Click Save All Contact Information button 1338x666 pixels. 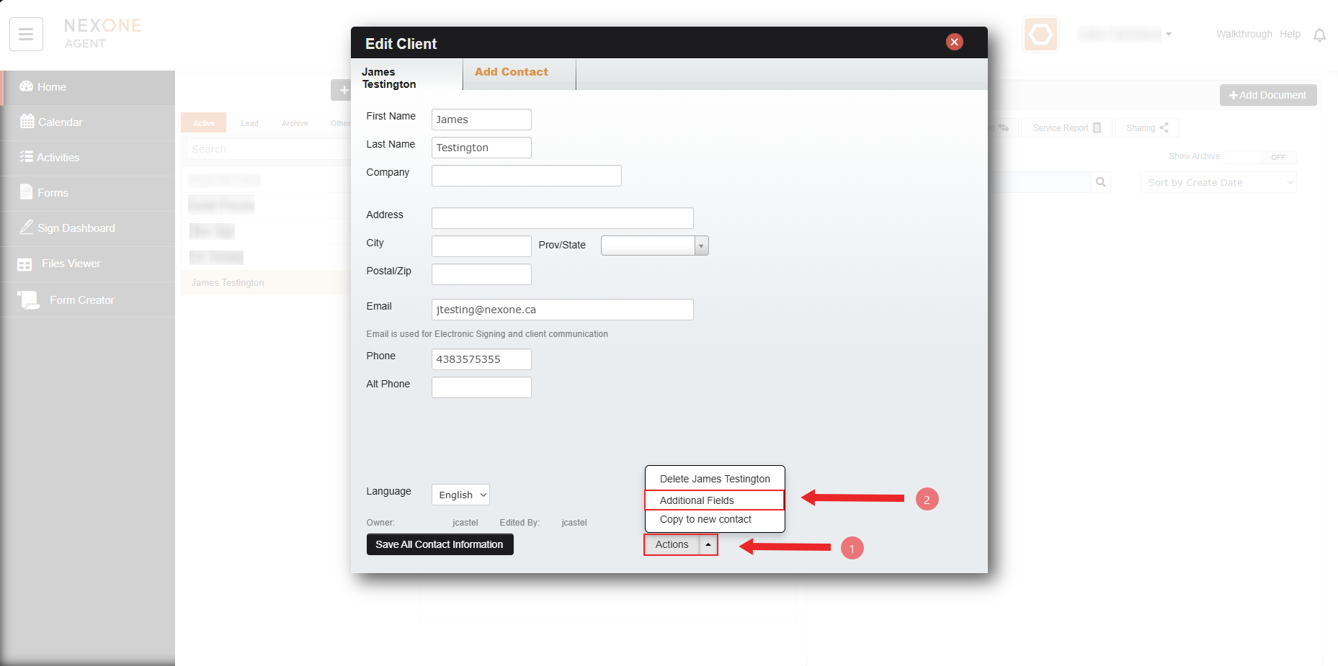[x=440, y=544]
